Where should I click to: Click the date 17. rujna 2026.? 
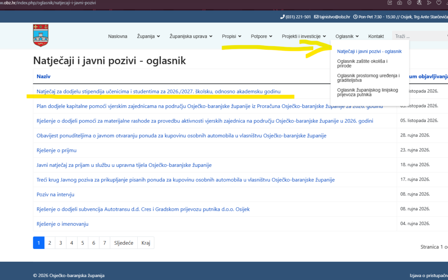coord(415,180)
